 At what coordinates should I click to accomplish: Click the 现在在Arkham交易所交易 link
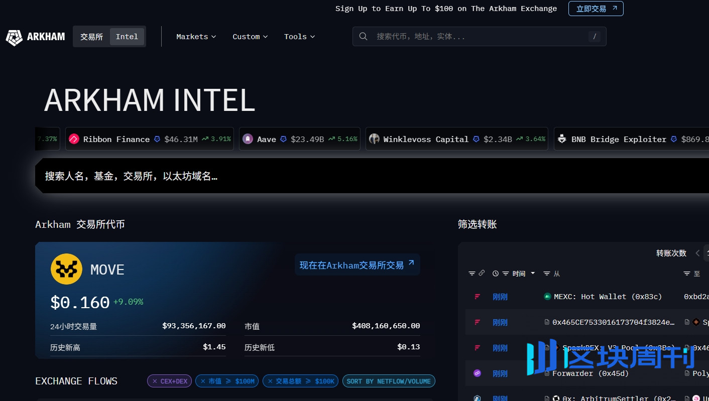click(x=357, y=265)
